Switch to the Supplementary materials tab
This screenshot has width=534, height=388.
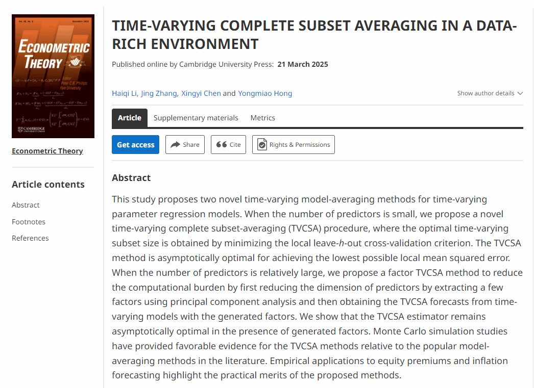point(196,118)
